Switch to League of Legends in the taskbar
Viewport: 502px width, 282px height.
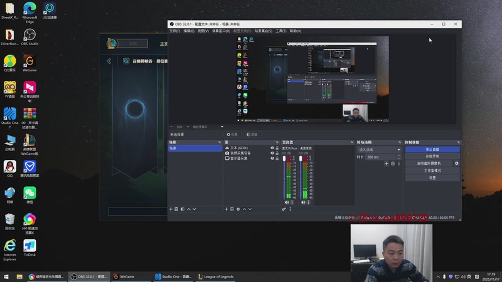pyautogui.click(x=215, y=276)
